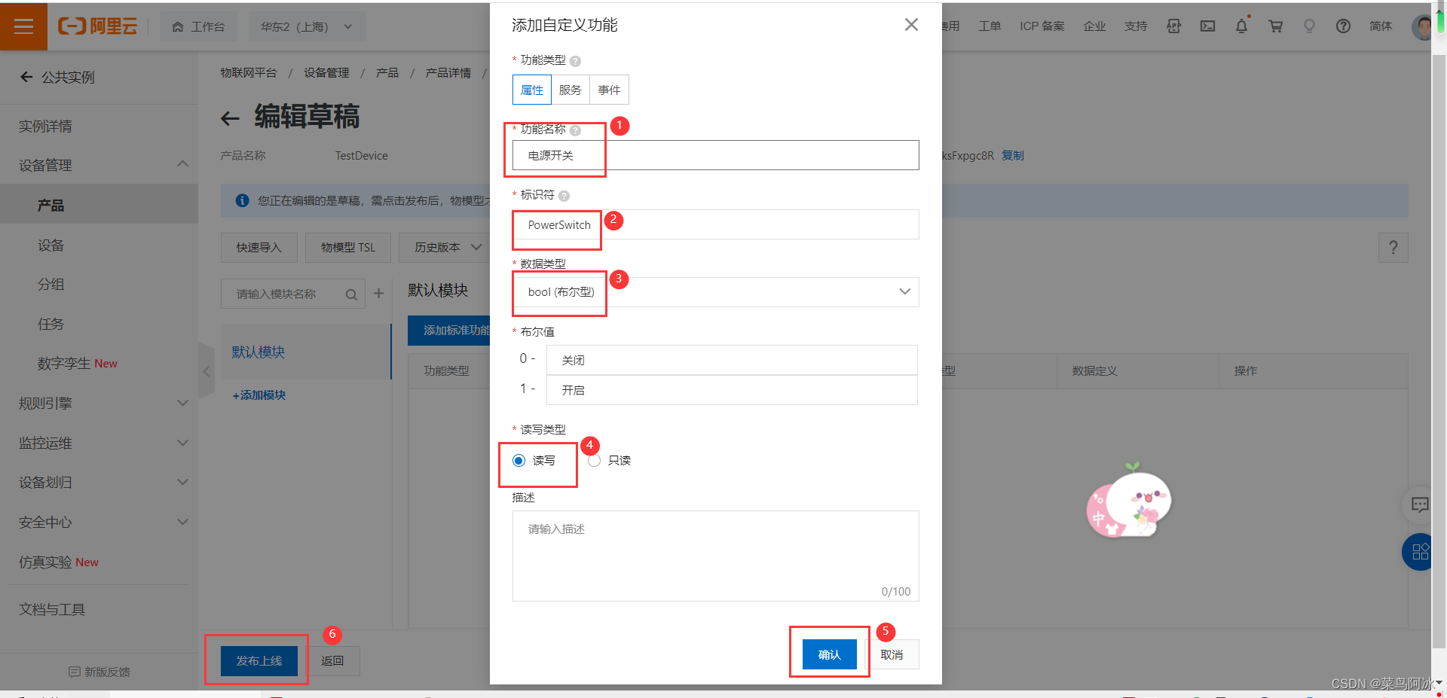Open the 华东2（上海）region selector
The width and height of the screenshot is (1447, 698).
[305, 26]
